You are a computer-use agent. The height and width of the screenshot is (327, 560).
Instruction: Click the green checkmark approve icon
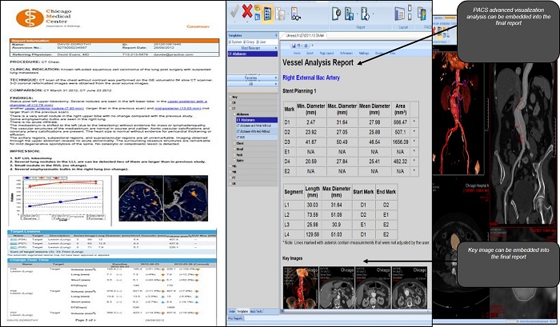pos(235,11)
